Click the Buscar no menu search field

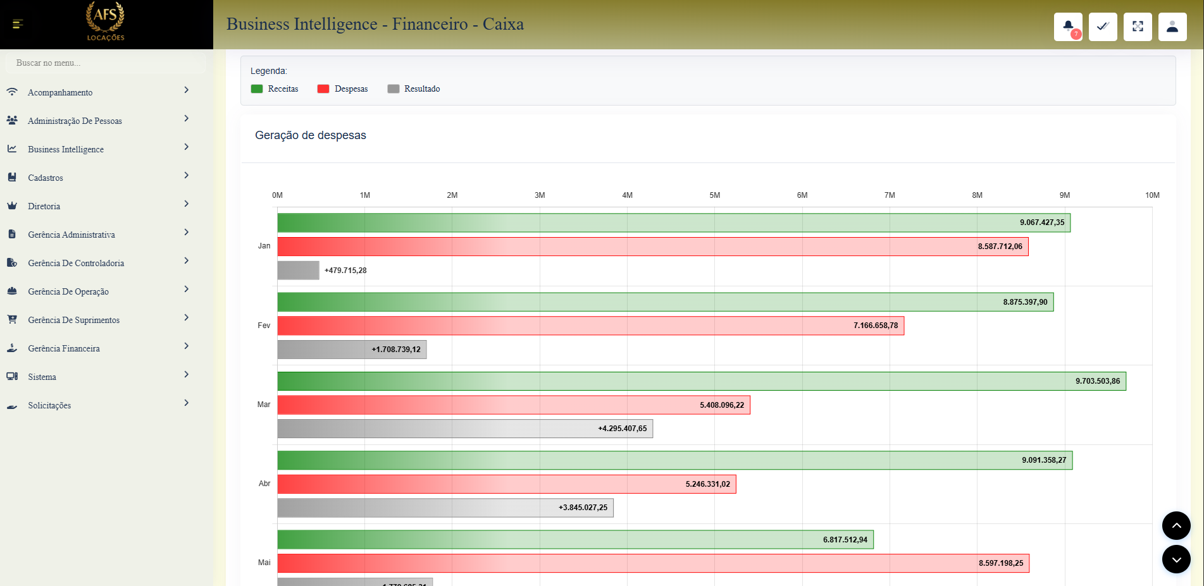(x=105, y=63)
